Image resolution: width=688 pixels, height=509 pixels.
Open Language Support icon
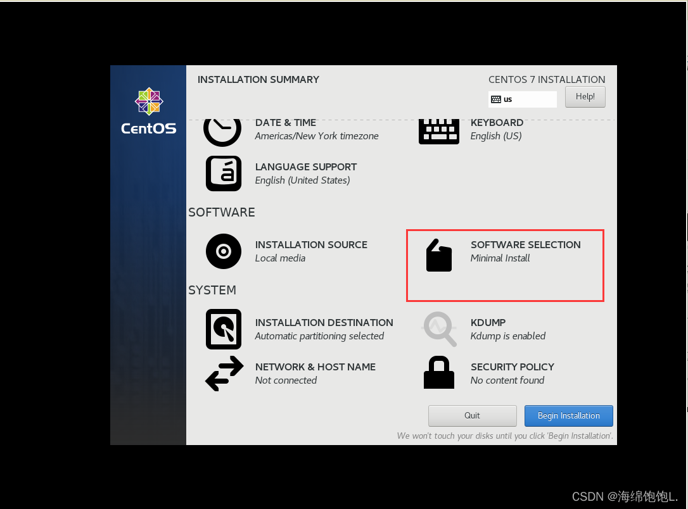pos(224,173)
